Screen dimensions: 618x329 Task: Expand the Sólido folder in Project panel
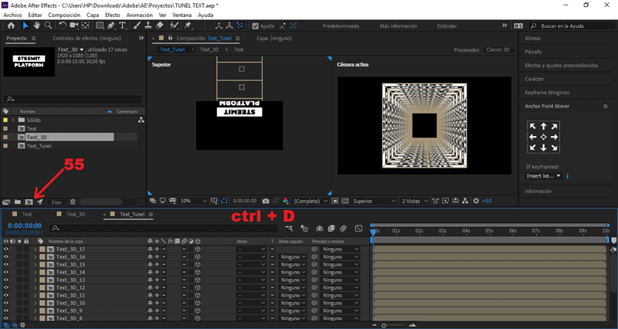pyautogui.click(x=15, y=120)
